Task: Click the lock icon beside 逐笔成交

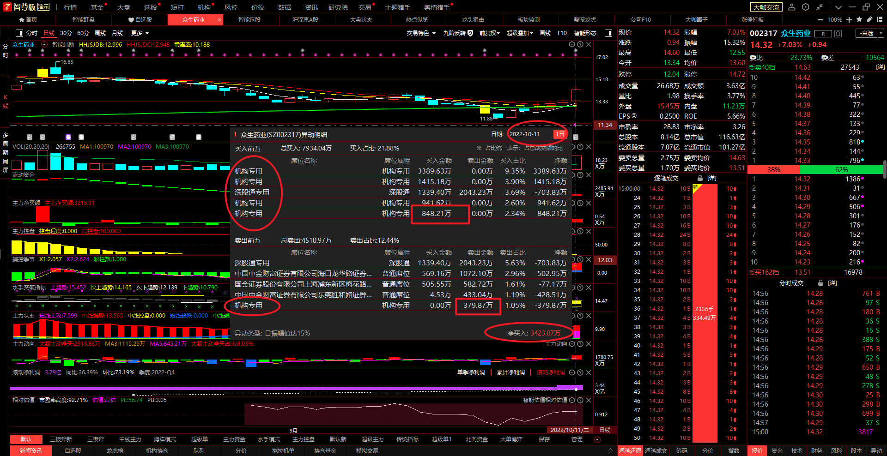Action: [700, 178]
